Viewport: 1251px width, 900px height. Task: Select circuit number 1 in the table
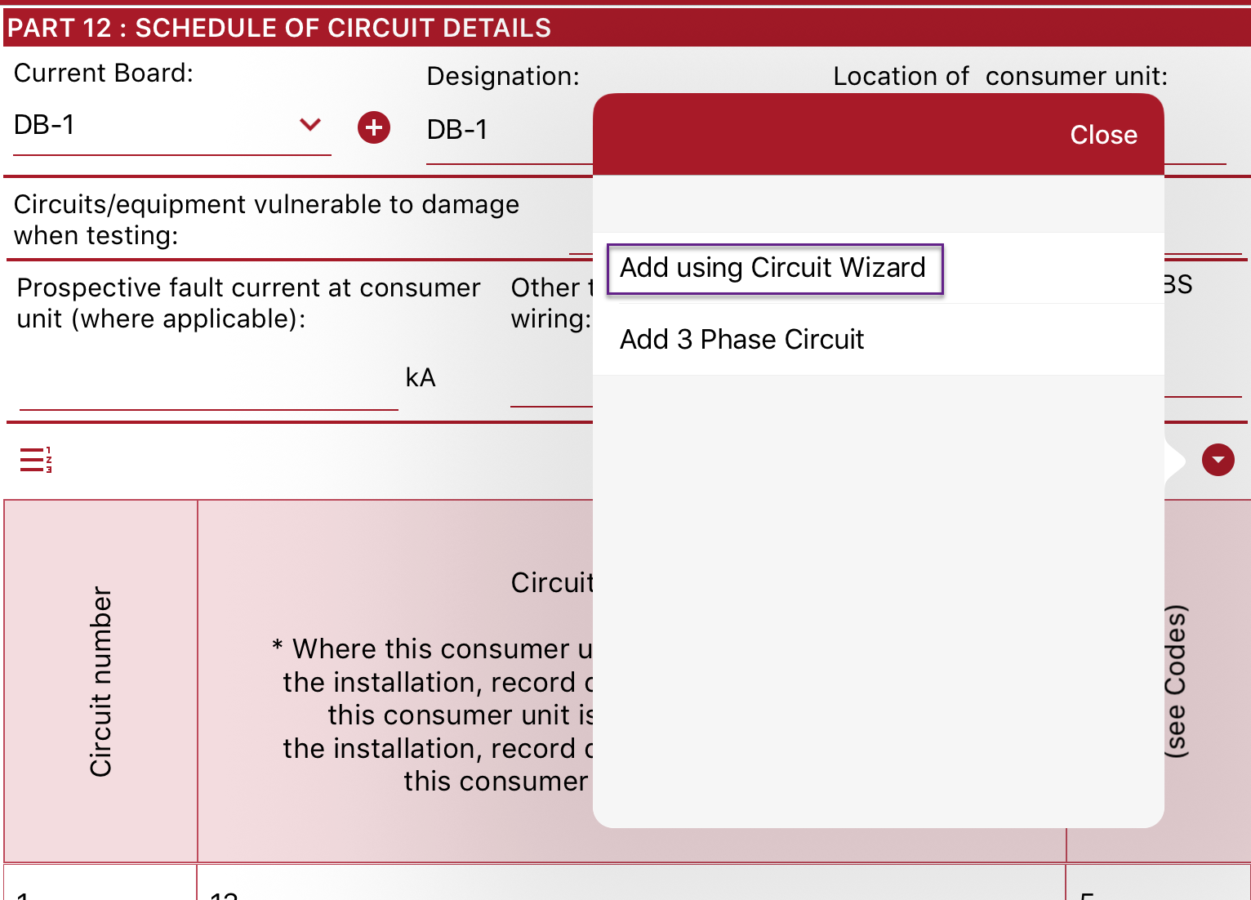pos(98,890)
